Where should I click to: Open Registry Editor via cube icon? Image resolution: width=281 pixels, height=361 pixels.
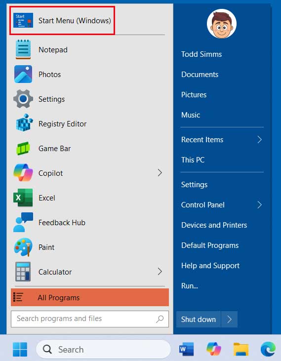[24, 123]
